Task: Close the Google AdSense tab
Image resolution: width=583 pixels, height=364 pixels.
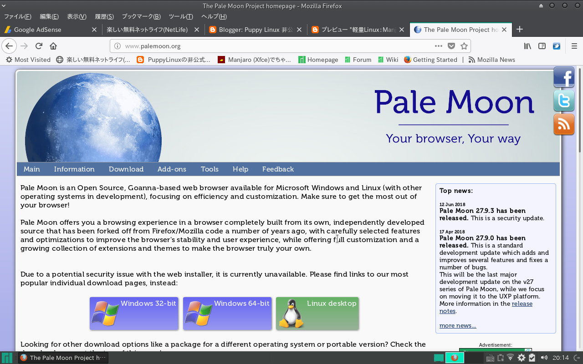Action: tap(94, 30)
